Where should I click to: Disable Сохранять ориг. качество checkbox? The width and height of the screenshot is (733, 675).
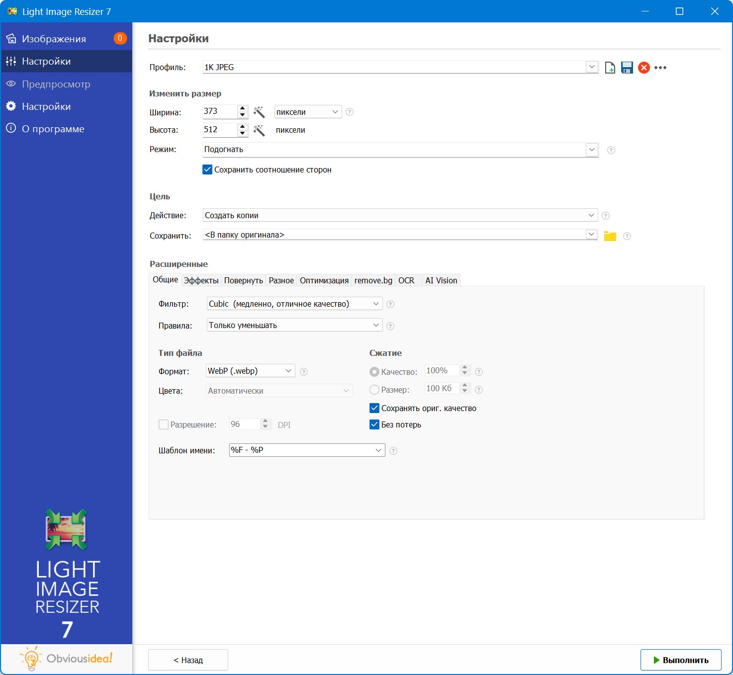tap(374, 408)
